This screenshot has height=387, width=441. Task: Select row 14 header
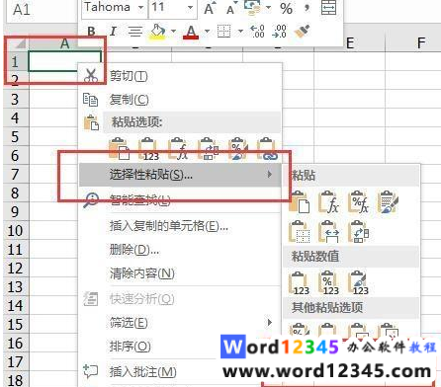(x=15, y=306)
